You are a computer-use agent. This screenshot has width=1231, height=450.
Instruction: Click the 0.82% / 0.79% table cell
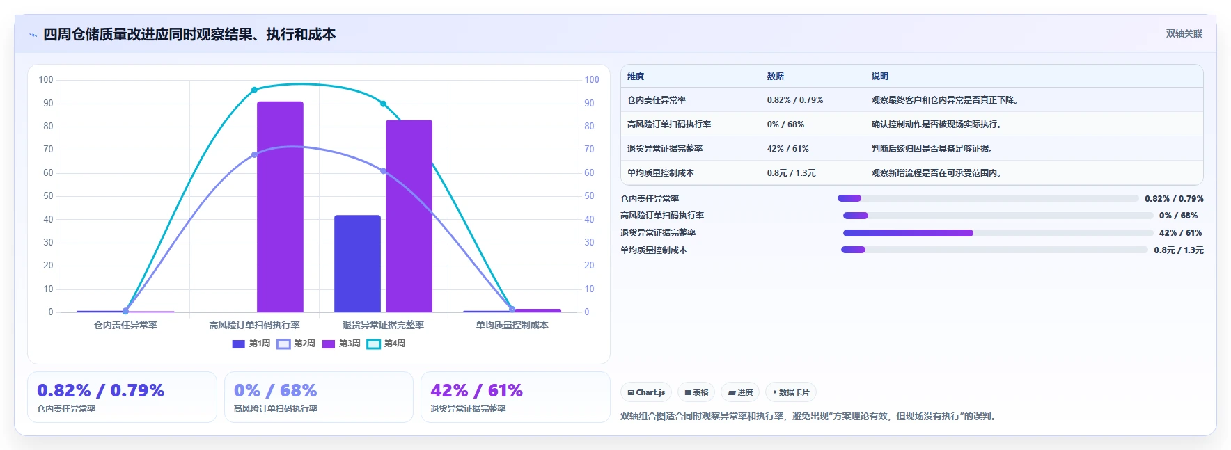coord(795,100)
